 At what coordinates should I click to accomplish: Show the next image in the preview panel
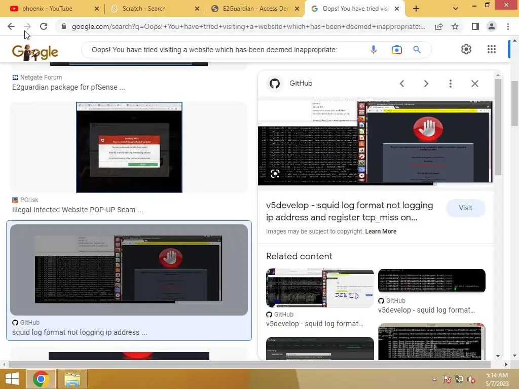click(x=426, y=84)
